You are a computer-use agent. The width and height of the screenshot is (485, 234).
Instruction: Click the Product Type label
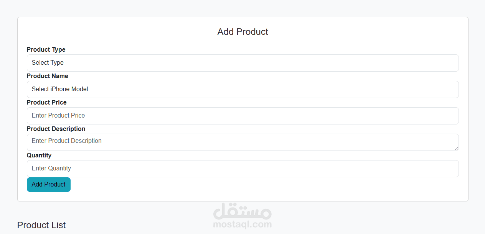pos(46,49)
